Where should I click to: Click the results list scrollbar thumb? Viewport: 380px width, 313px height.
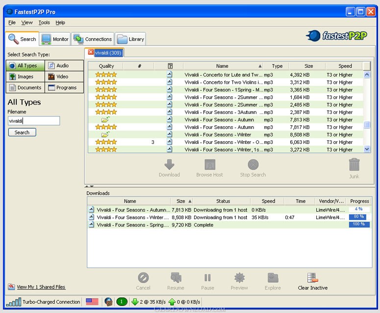[367, 125]
